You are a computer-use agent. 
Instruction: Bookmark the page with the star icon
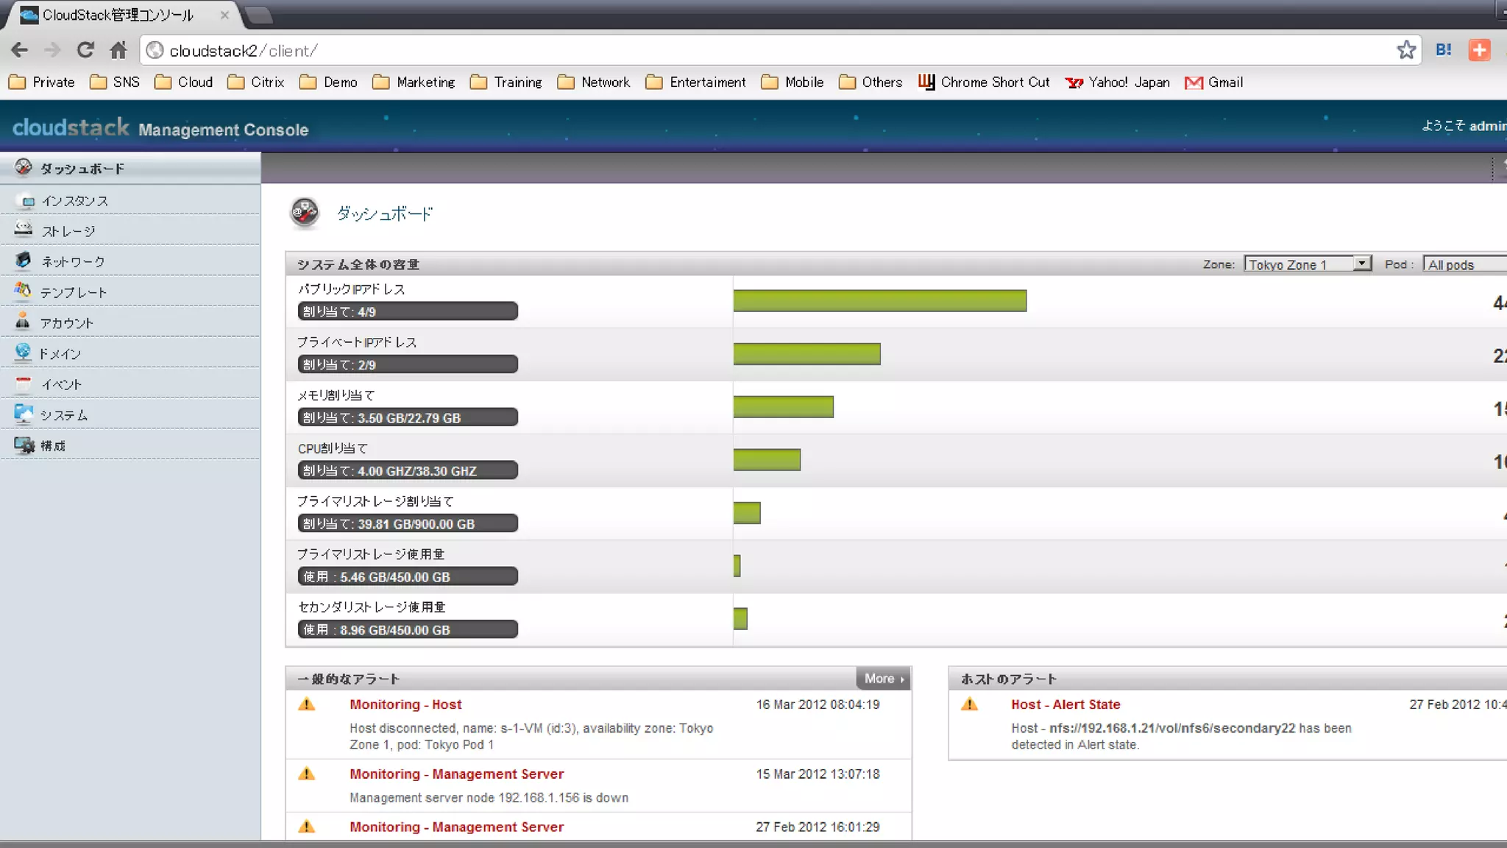tap(1406, 50)
